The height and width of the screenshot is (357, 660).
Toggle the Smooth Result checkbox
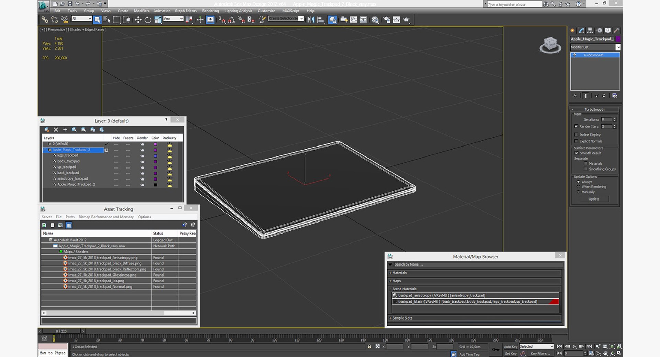tap(576, 153)
